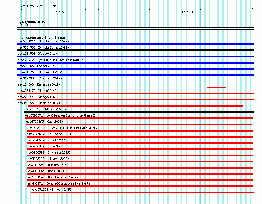Click nsv4089714 (gnomADStructuralVariants) label

coord(59,183)
